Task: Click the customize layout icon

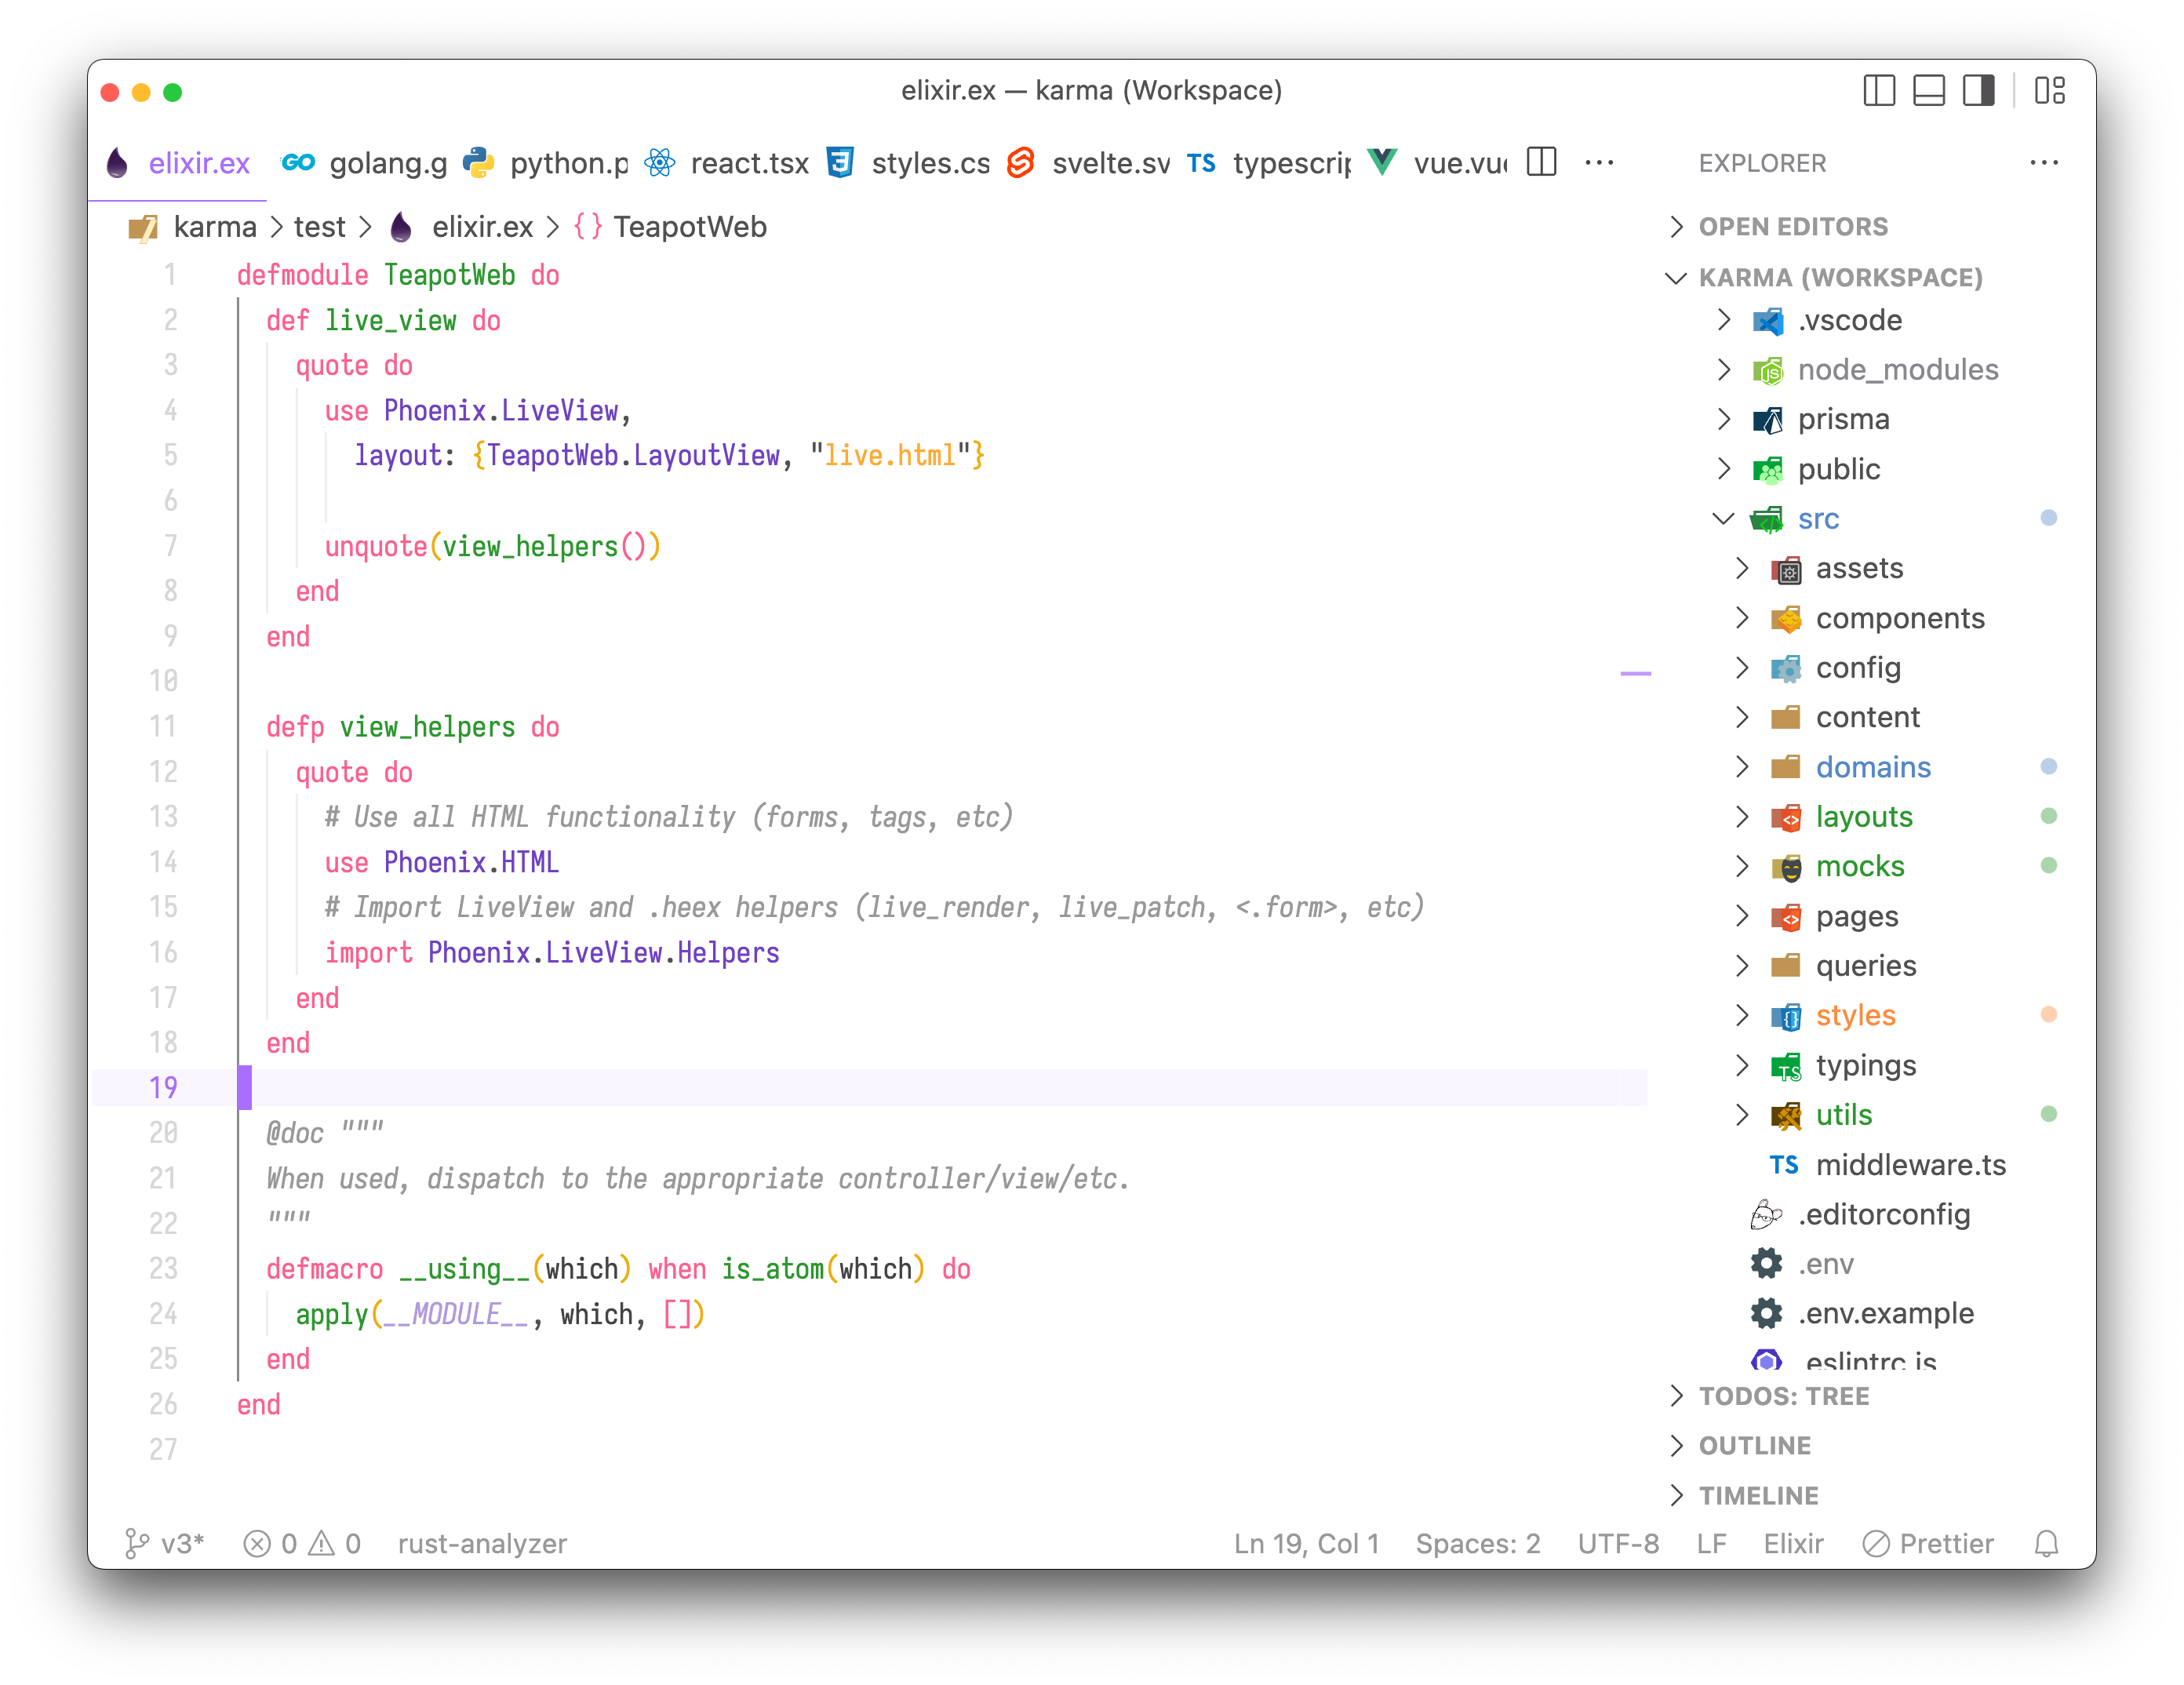Action: pyautogui.click(x=2049, y=91)
